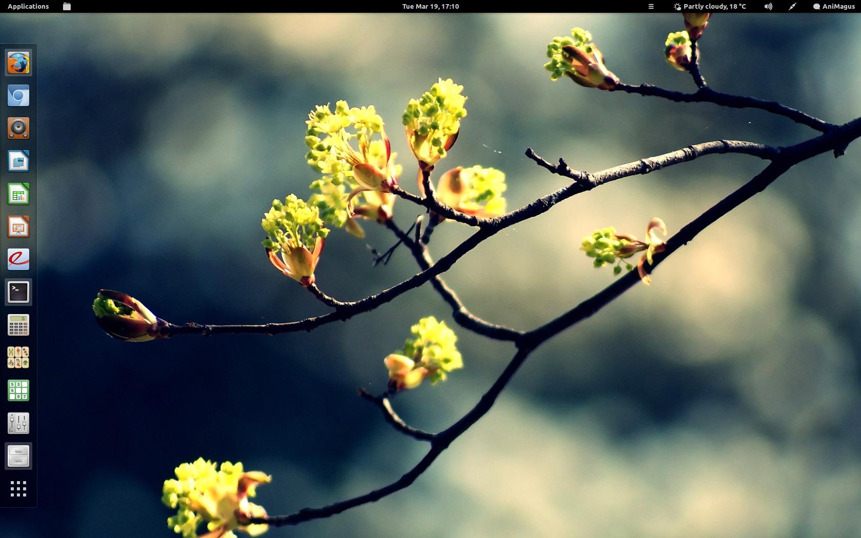Viewport: 861px width, 538px height.
Task: Open LibreOffice Calc spreadsheet app
Action: click(x=18, y=194)
